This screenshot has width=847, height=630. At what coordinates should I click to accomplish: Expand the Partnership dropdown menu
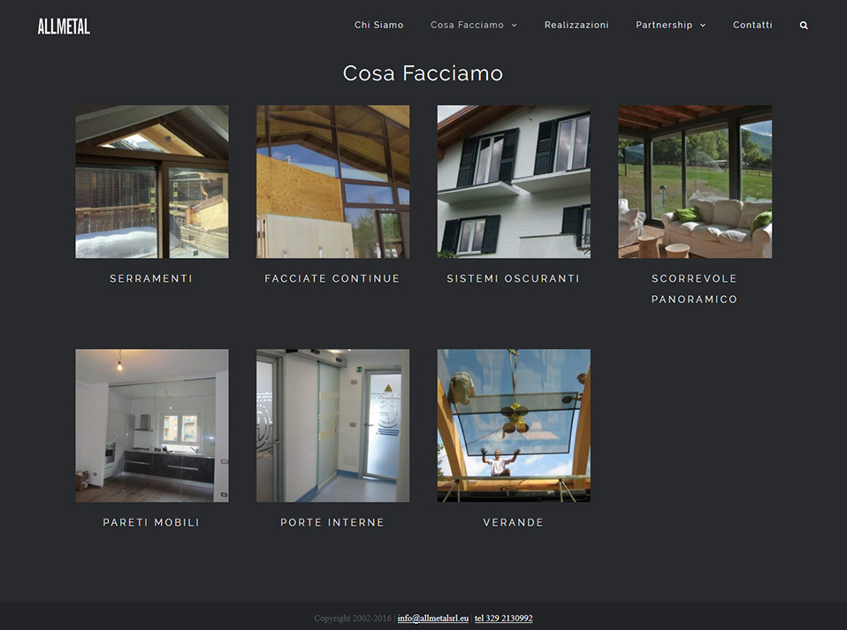click(x=664, y=25)
